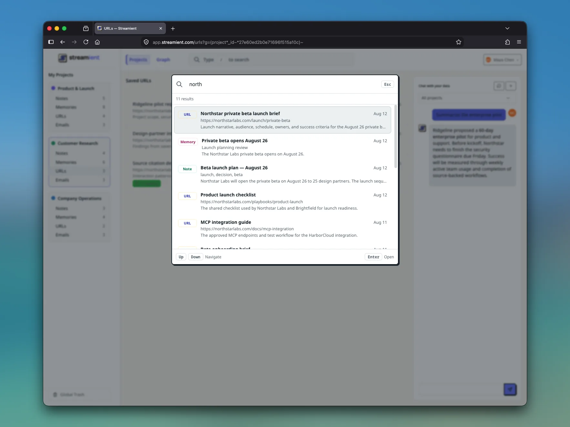Open Northstar private beta launch brief result
Screen dimensions: 570x427
(282, 120)
